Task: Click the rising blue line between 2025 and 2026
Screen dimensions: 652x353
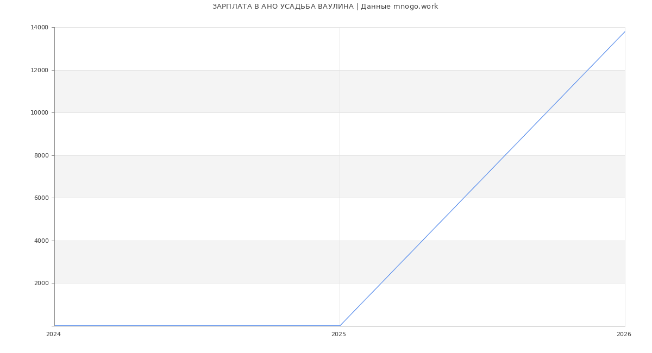Action: [482, 179]
